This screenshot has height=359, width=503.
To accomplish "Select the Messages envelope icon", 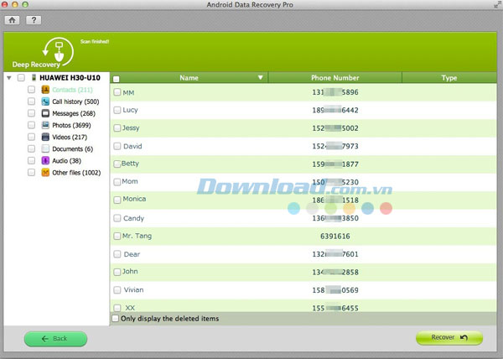I will (x=45, y=113).
